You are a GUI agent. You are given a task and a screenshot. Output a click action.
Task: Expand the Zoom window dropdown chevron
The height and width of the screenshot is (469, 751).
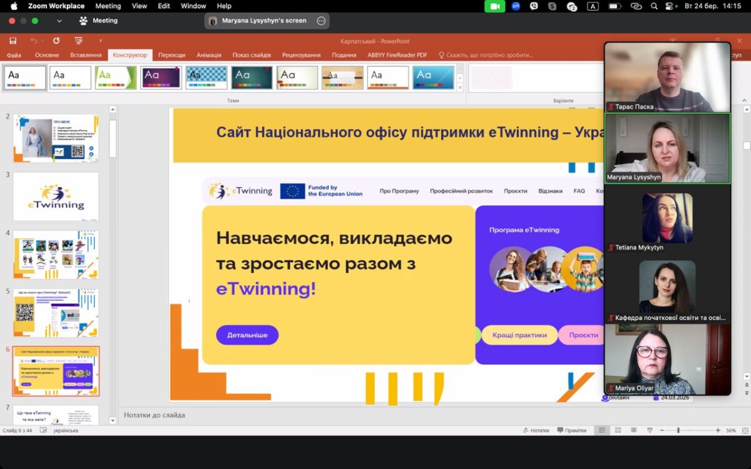[x=59, y=21]
